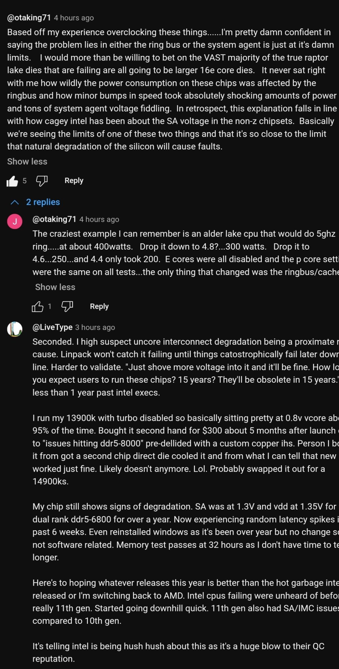Click the top comment's "4 hours ago" timestamp
This screenshot has height=669, width=339.
[x=74, y=18]
